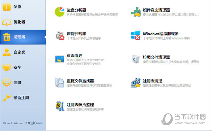The height and width of the screenshot is (131, 212).
Task: Click the 组件商店清理器 puzzle icon
Action: pos(136,12)
